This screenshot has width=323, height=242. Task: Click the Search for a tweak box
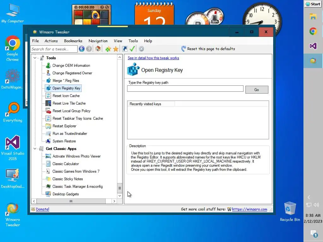54,49
